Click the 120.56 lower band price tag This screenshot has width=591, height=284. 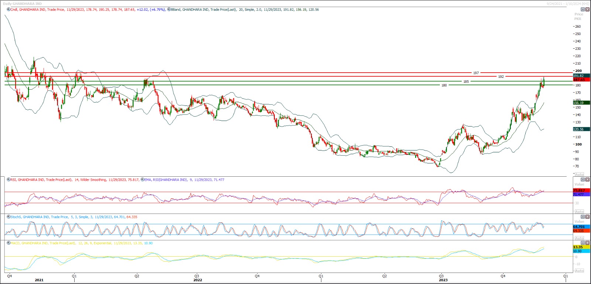(581, 129)
